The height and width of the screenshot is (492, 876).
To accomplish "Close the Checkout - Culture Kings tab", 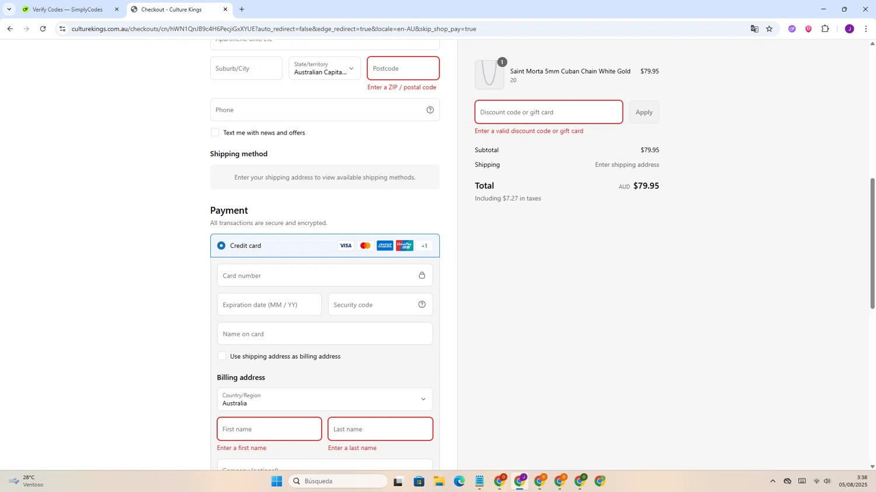I will click(225, 9).
